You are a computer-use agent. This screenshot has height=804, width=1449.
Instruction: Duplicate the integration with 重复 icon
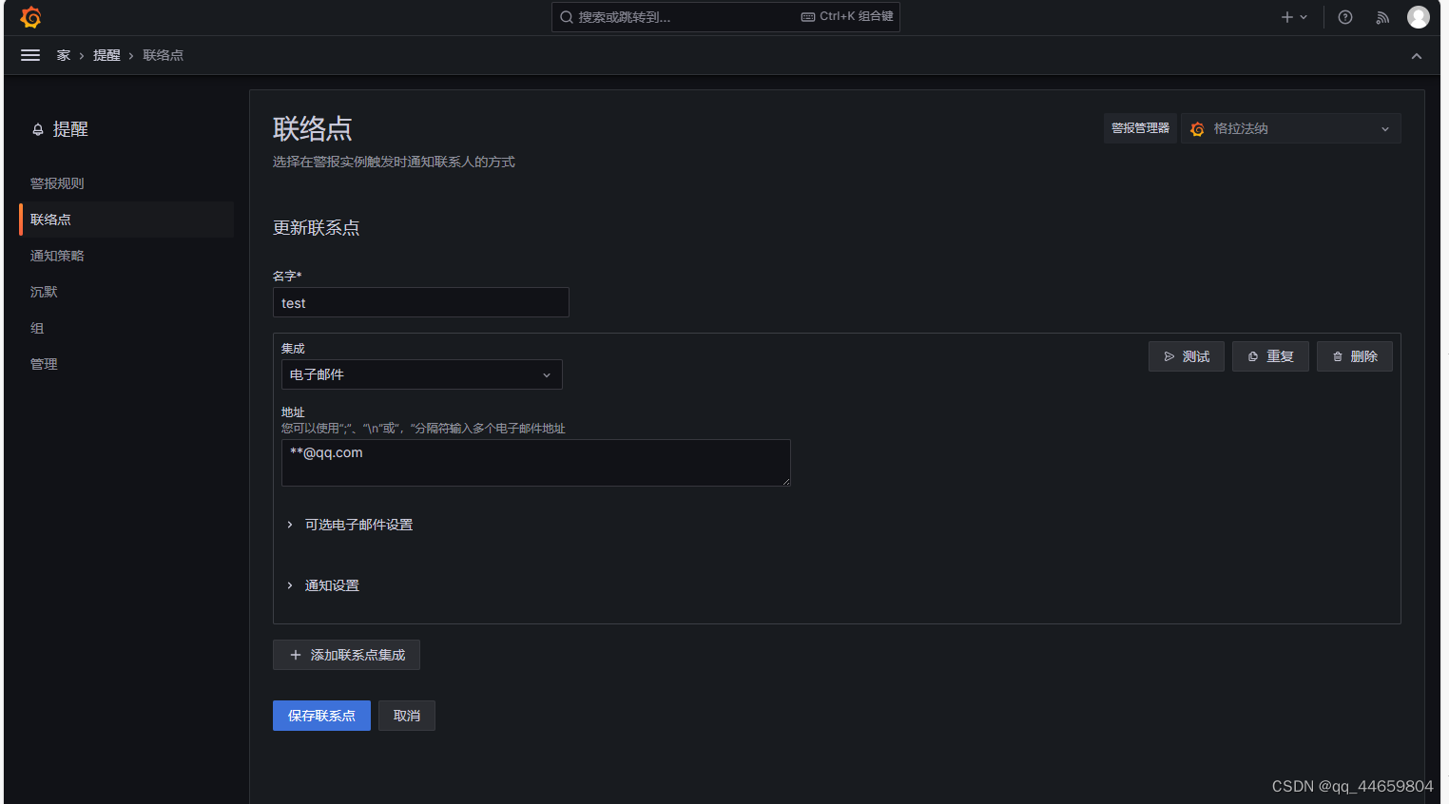[x=1270, y=355]
